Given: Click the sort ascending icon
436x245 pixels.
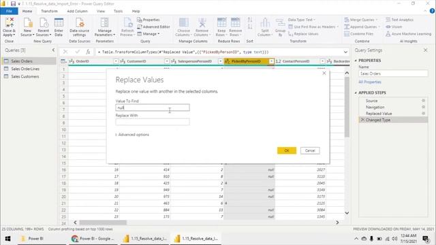Looking at the screenshot, I should pyautogui.click(x=250, y=20).
